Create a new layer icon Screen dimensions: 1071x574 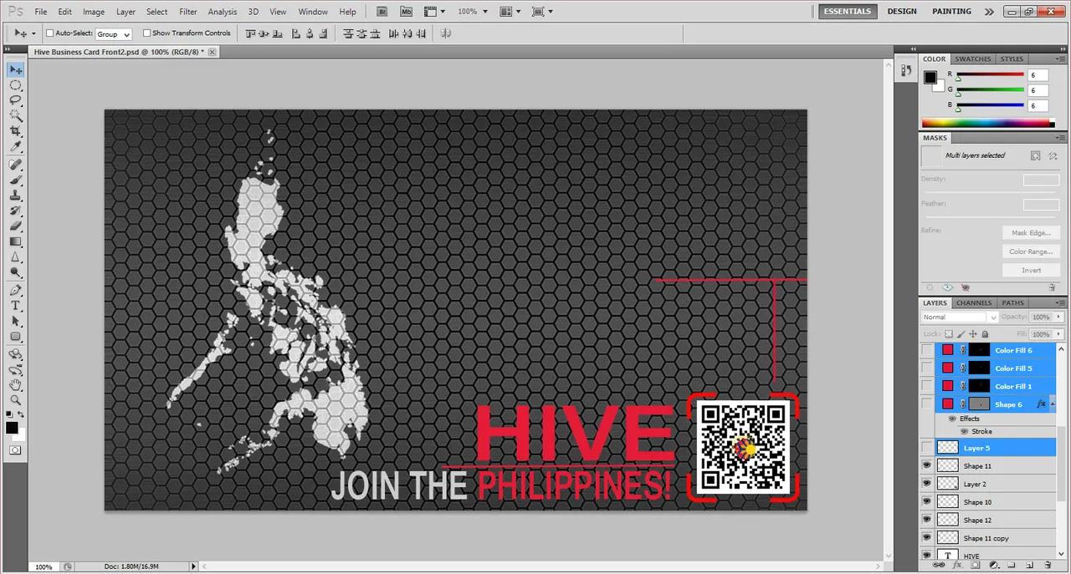pyautogui.click(x=1028, y=565)
